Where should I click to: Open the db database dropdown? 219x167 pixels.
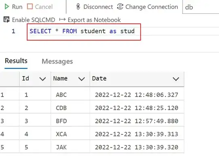click(201, 7)
